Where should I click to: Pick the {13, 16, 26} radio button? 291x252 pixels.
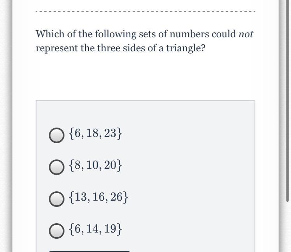[56, 199]
